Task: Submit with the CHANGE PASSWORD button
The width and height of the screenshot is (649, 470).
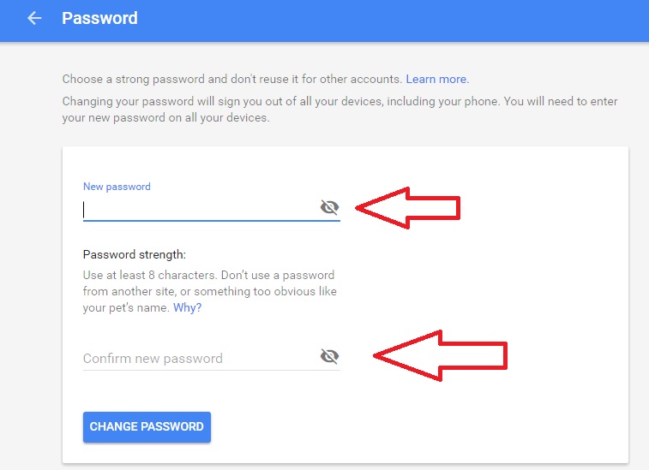Action: click(x=147, y=426)
